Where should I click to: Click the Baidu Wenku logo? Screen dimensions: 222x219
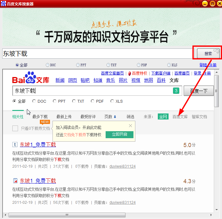[31, 78]
